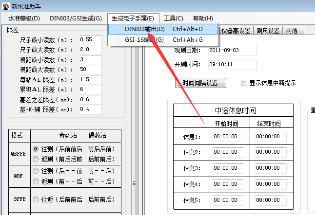The width and height of the screenshot is (315, 215).
Task: Click the app icon in title bar
Action: coord(5,6)
